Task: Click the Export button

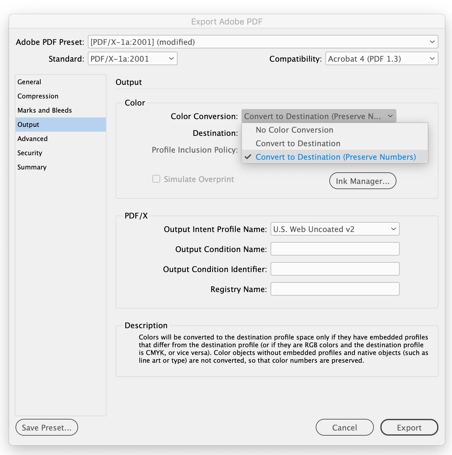Action: [409, 428]
